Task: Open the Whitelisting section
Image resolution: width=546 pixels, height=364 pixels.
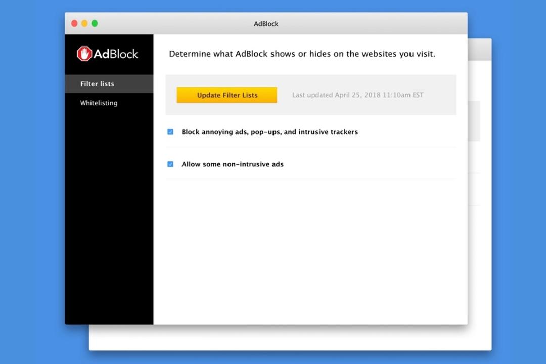Action: pos(99,103)
